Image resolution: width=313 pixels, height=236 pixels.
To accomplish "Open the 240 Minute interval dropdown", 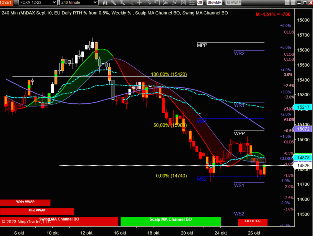I will 79,2.
